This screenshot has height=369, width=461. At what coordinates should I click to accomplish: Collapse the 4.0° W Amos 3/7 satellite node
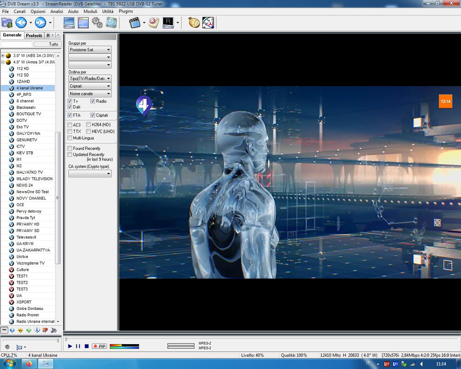(x=3, y=62)
